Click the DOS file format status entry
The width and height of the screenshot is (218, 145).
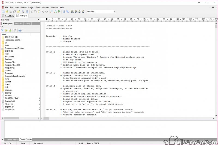(81, 143)
